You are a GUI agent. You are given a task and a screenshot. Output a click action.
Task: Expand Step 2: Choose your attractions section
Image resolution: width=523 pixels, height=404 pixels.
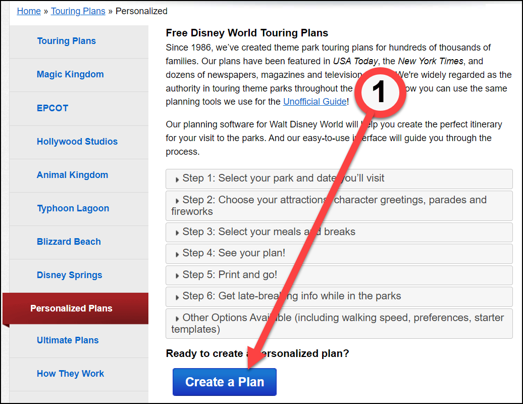pos(339,205)
